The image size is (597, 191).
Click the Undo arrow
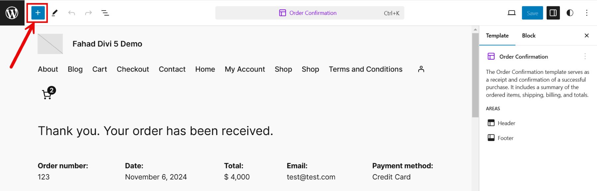72,13
